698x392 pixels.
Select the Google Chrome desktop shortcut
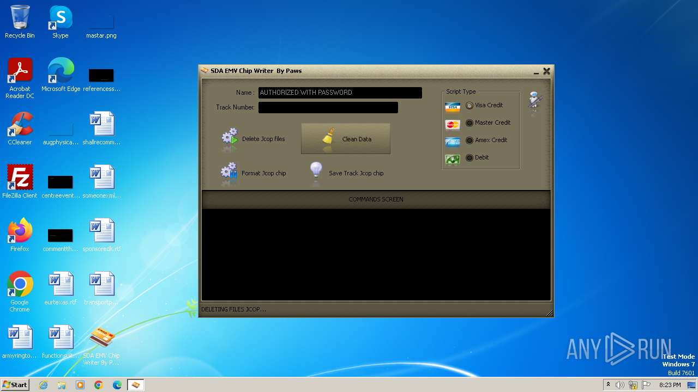click(20, 292)
